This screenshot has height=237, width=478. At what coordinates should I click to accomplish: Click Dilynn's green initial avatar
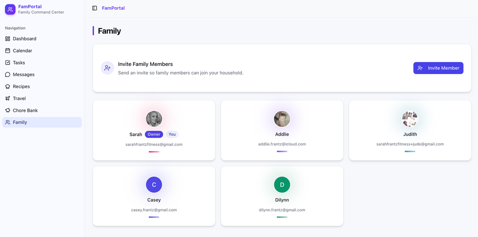point(282,185)
